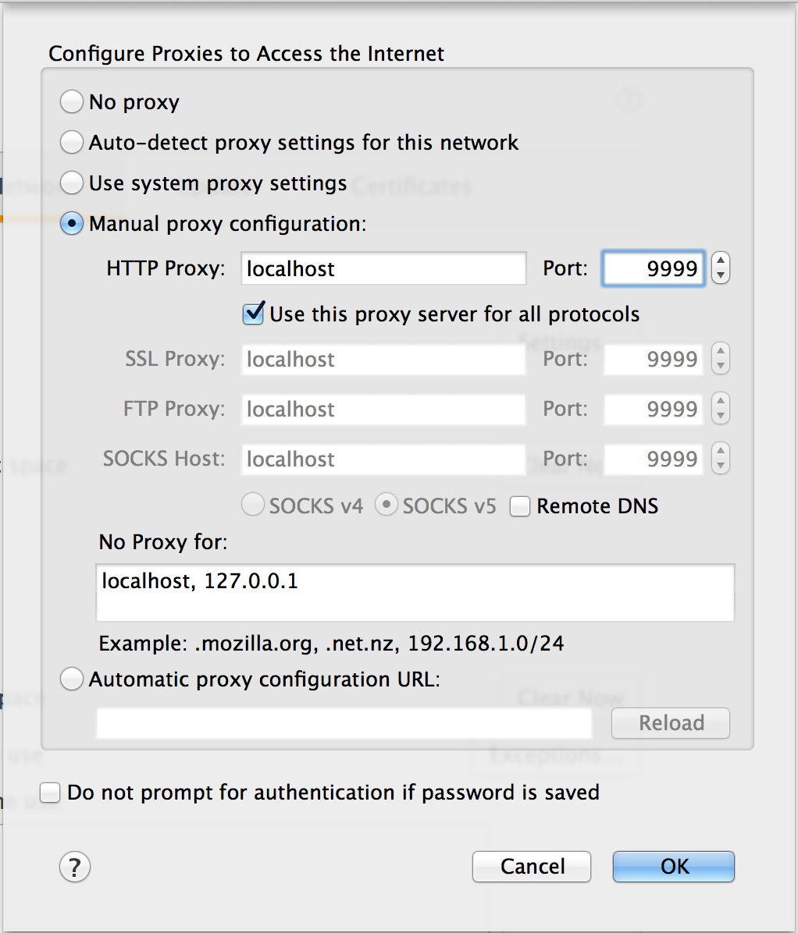Select Use system proxy settings

pos(71,183)
